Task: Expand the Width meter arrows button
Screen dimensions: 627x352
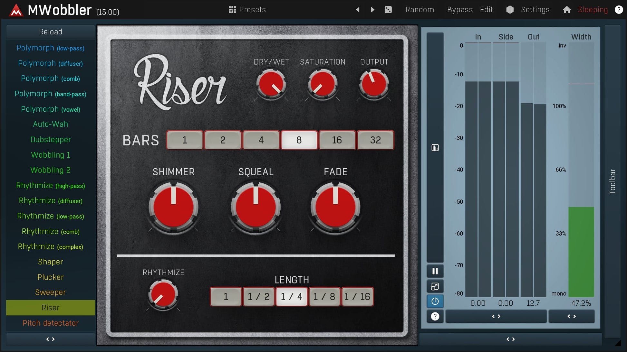Action: click(x=572, y=317)
